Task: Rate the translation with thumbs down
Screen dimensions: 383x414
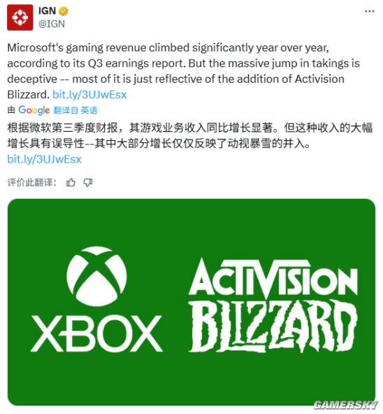Action: point(88,182)
